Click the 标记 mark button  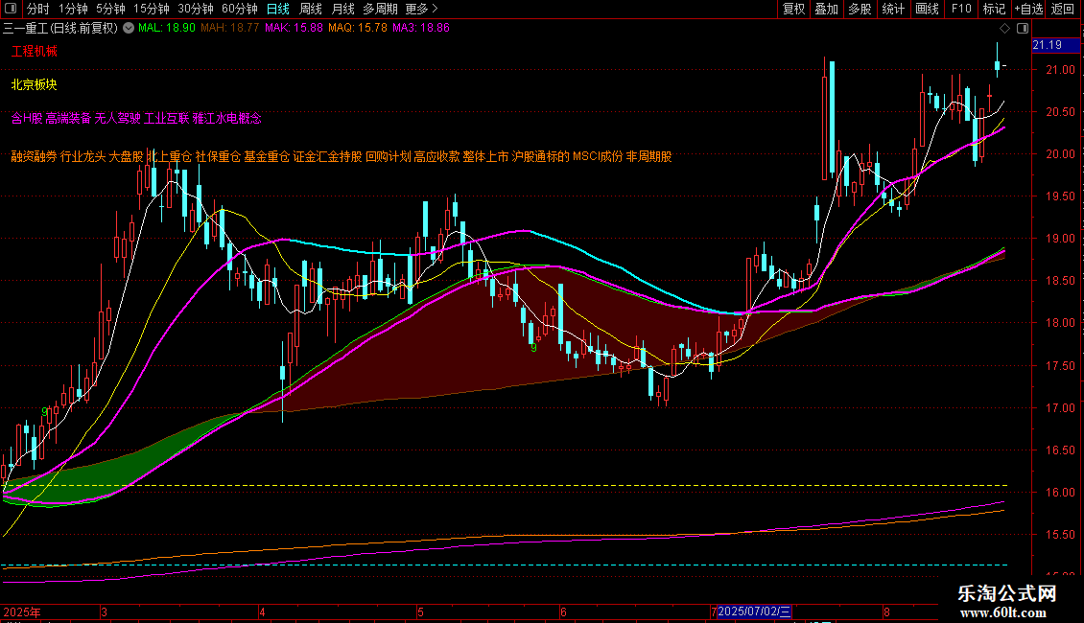coord(994,9)
